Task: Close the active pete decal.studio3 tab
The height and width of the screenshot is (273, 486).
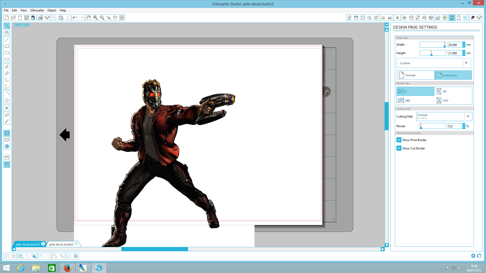Action: (x=43, y=244)
